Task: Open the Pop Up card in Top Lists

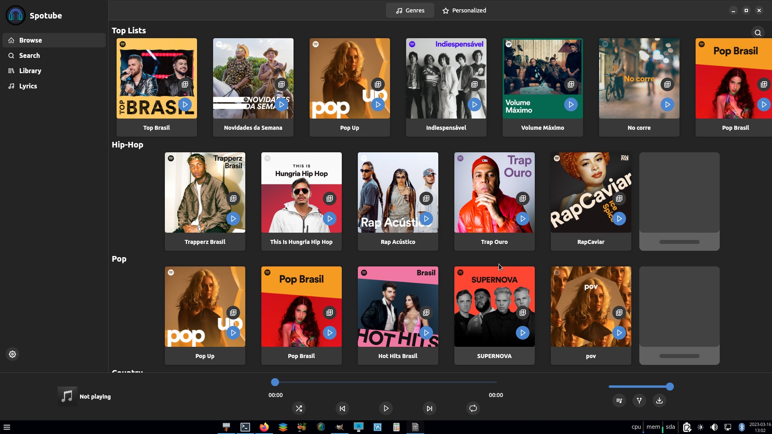Action: pos(349,87)
